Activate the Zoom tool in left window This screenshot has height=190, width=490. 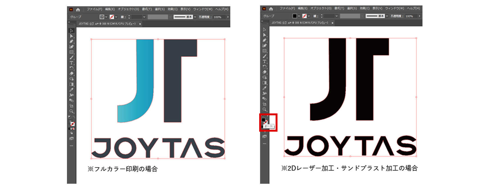[x=71, y=111]
